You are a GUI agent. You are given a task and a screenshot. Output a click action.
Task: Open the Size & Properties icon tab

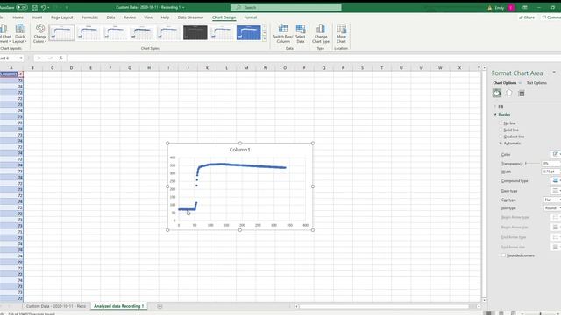tap(522, 94)
